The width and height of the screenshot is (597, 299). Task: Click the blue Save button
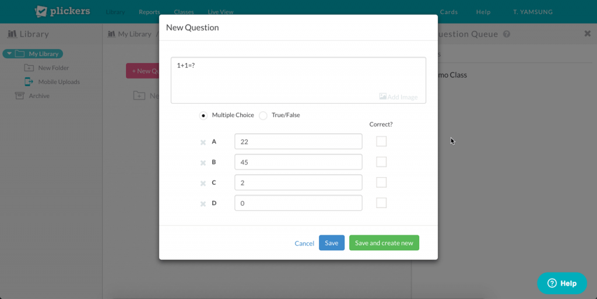pyautogui.click(x=331, y=243)
